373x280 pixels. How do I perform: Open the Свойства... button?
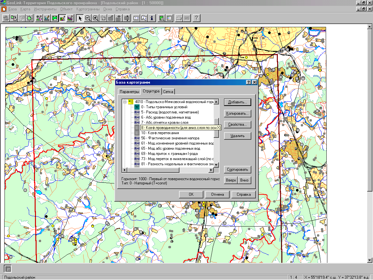pyautogui.click(x=237, y=124)
